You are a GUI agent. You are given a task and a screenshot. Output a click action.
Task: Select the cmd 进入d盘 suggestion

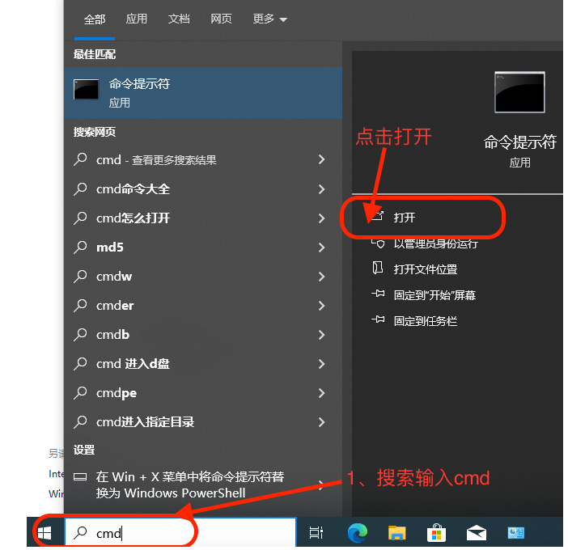pyautogui.click(x=203, y=363)
